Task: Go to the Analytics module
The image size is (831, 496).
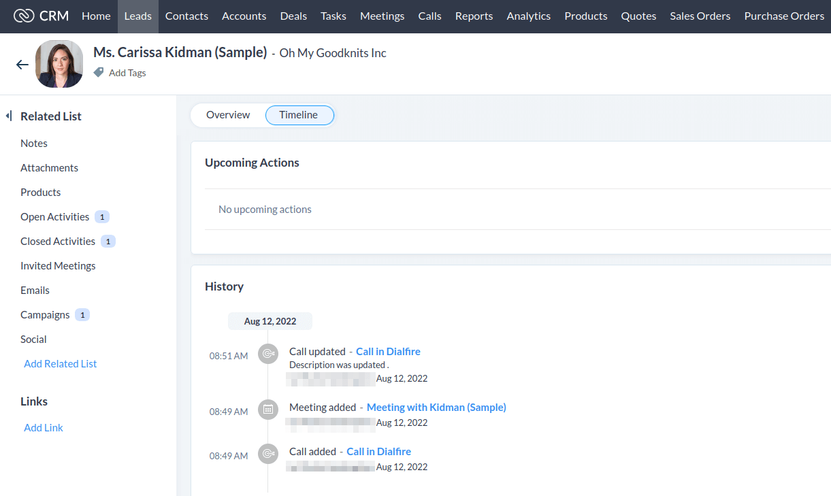Action: 528,16
